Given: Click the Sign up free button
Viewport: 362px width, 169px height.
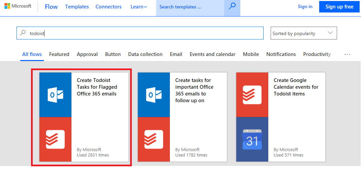Looking at the screenshot, I should pos(339,7).
